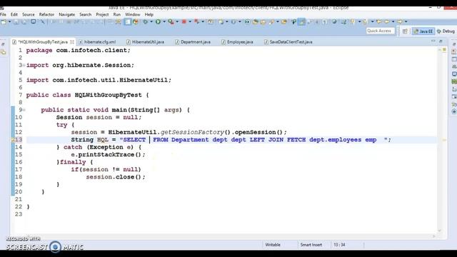Click cursor position '13 : 34' in status bar
This screenshot has width=457, height=257.
coord(339,245)
